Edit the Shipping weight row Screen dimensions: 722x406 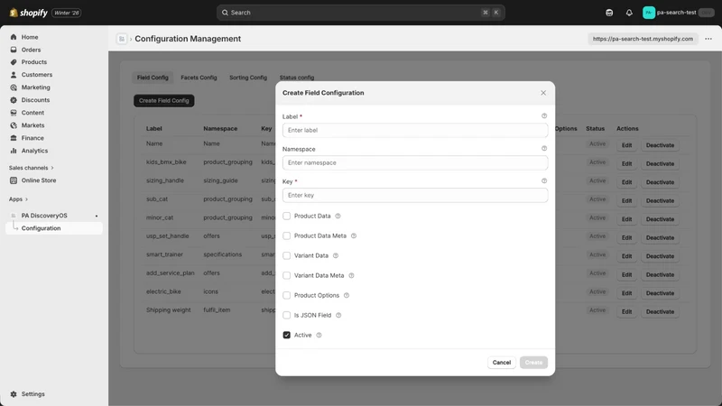click(626, 311)
